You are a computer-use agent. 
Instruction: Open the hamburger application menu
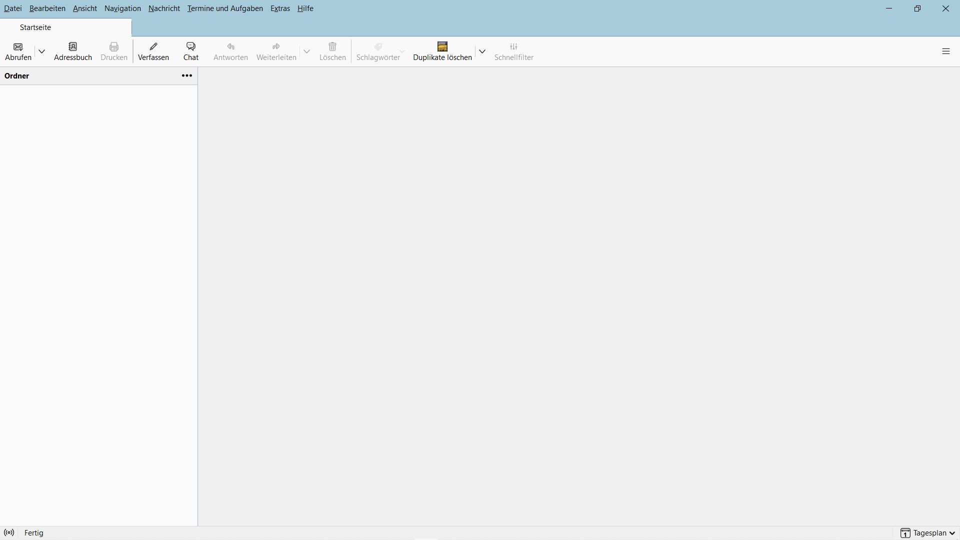tap(945, 51)
